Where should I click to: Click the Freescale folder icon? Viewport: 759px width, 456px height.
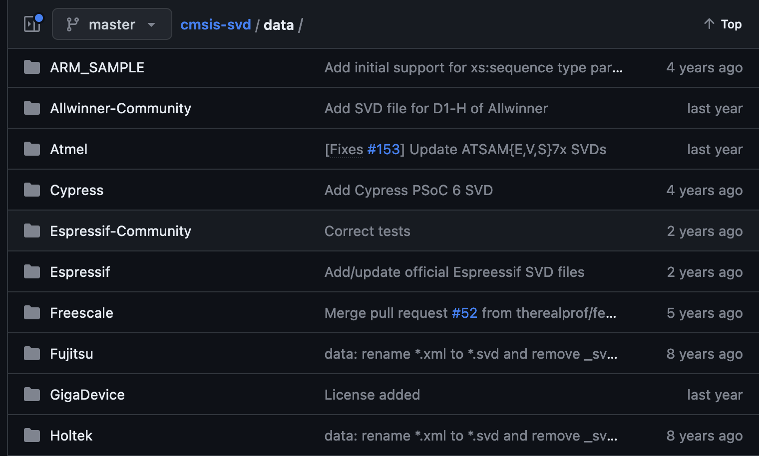[x=32, y=313]
